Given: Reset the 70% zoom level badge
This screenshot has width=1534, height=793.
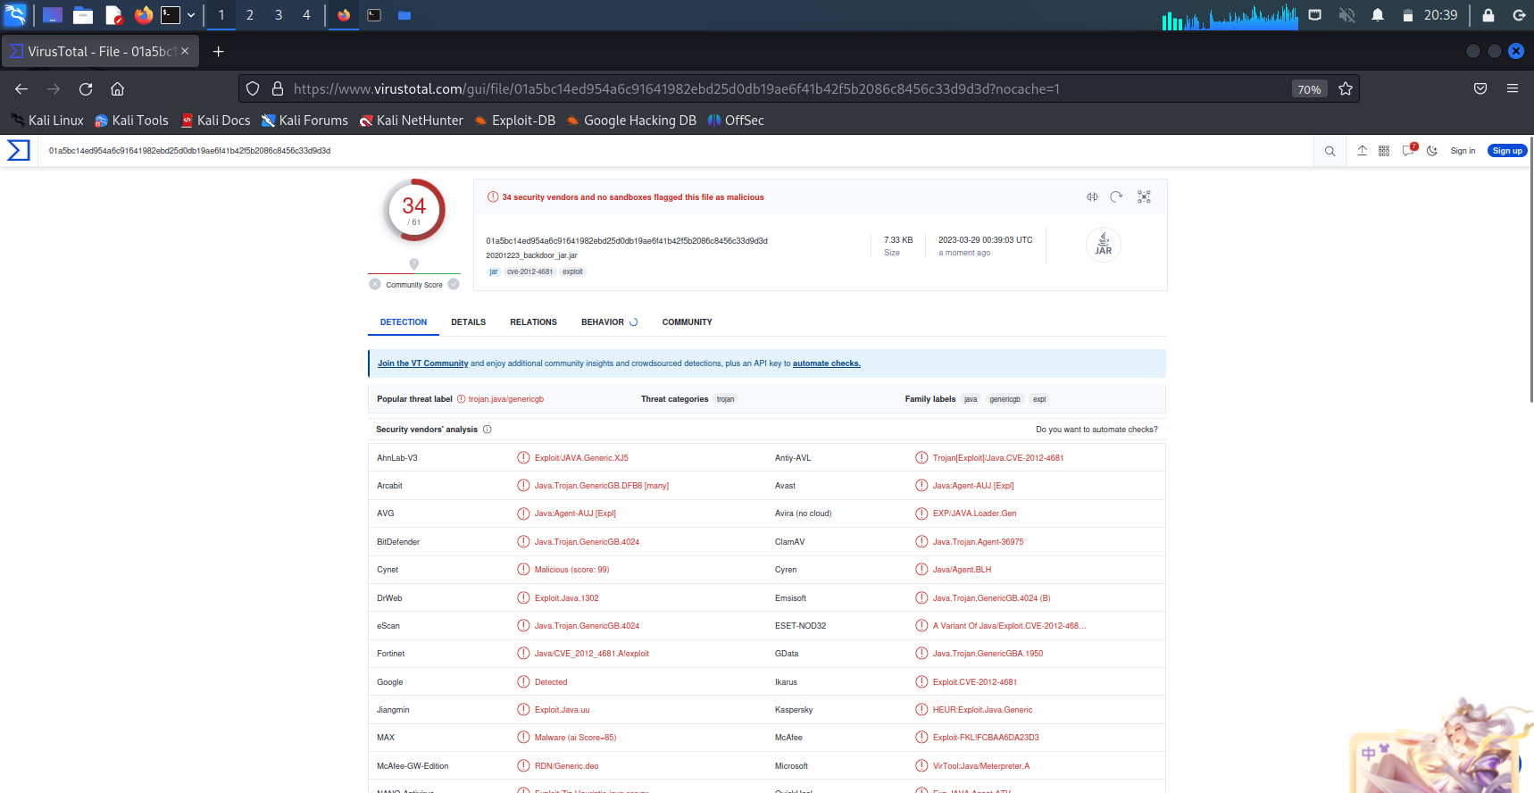Looking at the screenshot, I should [1309, 89].
